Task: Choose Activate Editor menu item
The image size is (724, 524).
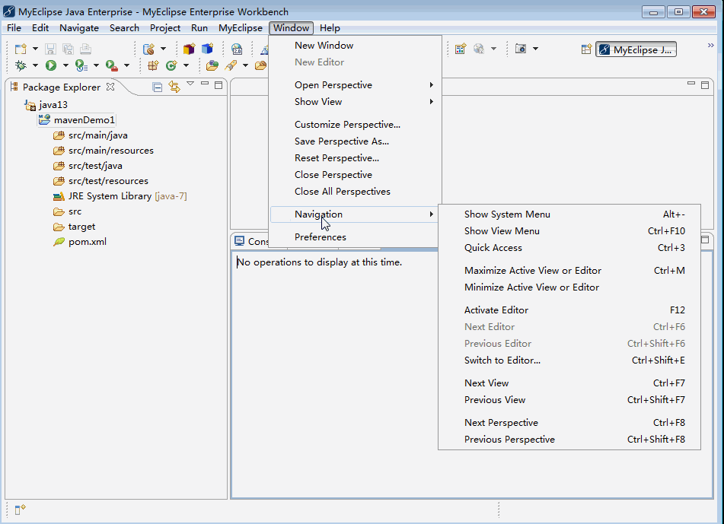Action: [x=569, y=310]
